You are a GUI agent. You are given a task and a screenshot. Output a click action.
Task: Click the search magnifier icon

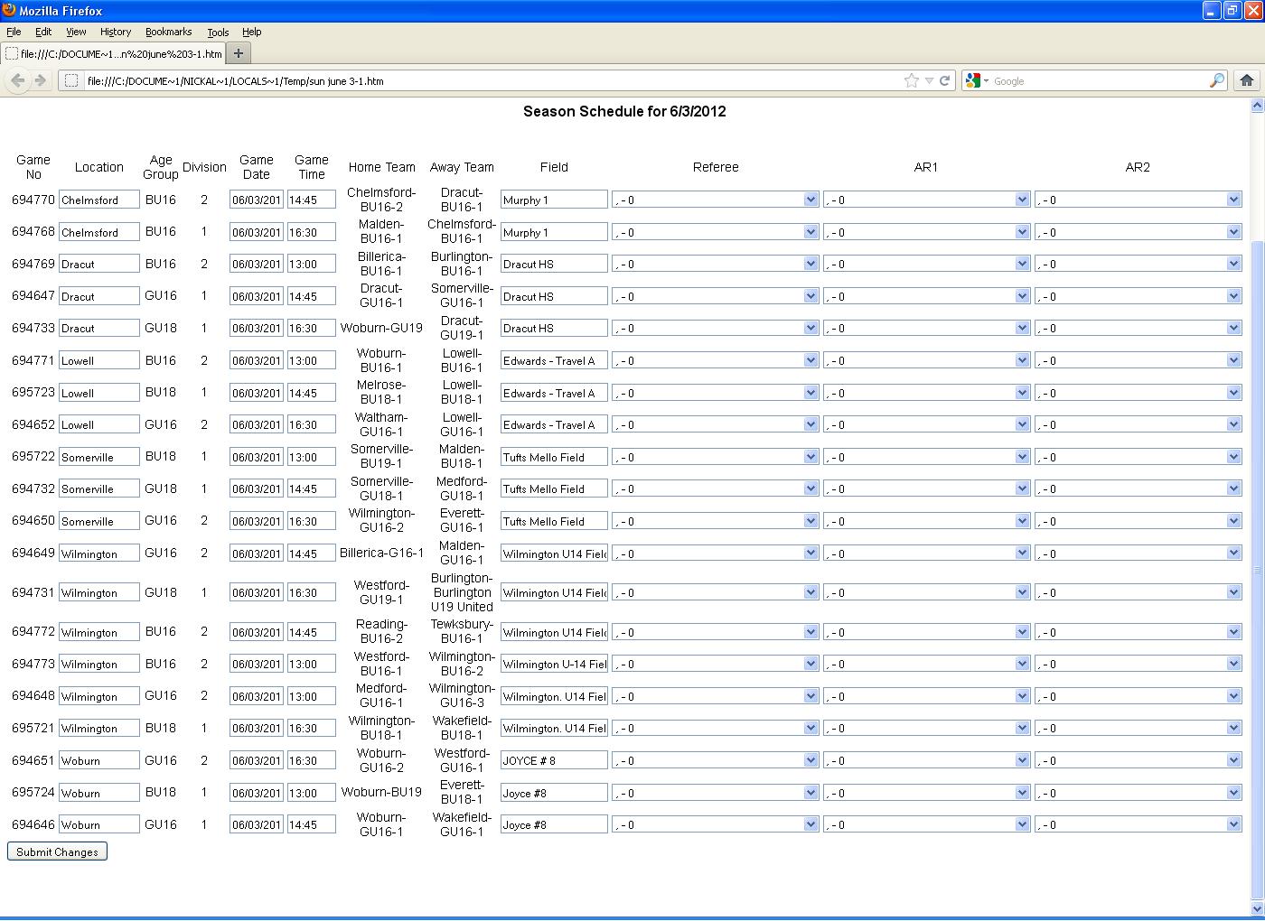click(x=1216, y=80)
